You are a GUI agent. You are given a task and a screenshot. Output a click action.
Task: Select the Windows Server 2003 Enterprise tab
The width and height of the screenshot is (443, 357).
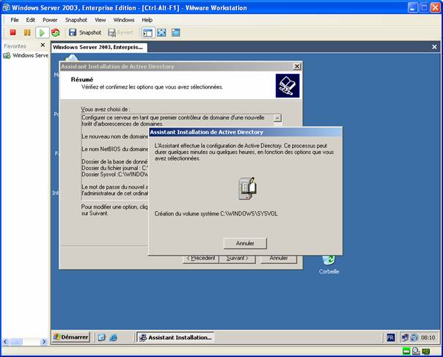point(99,47)
